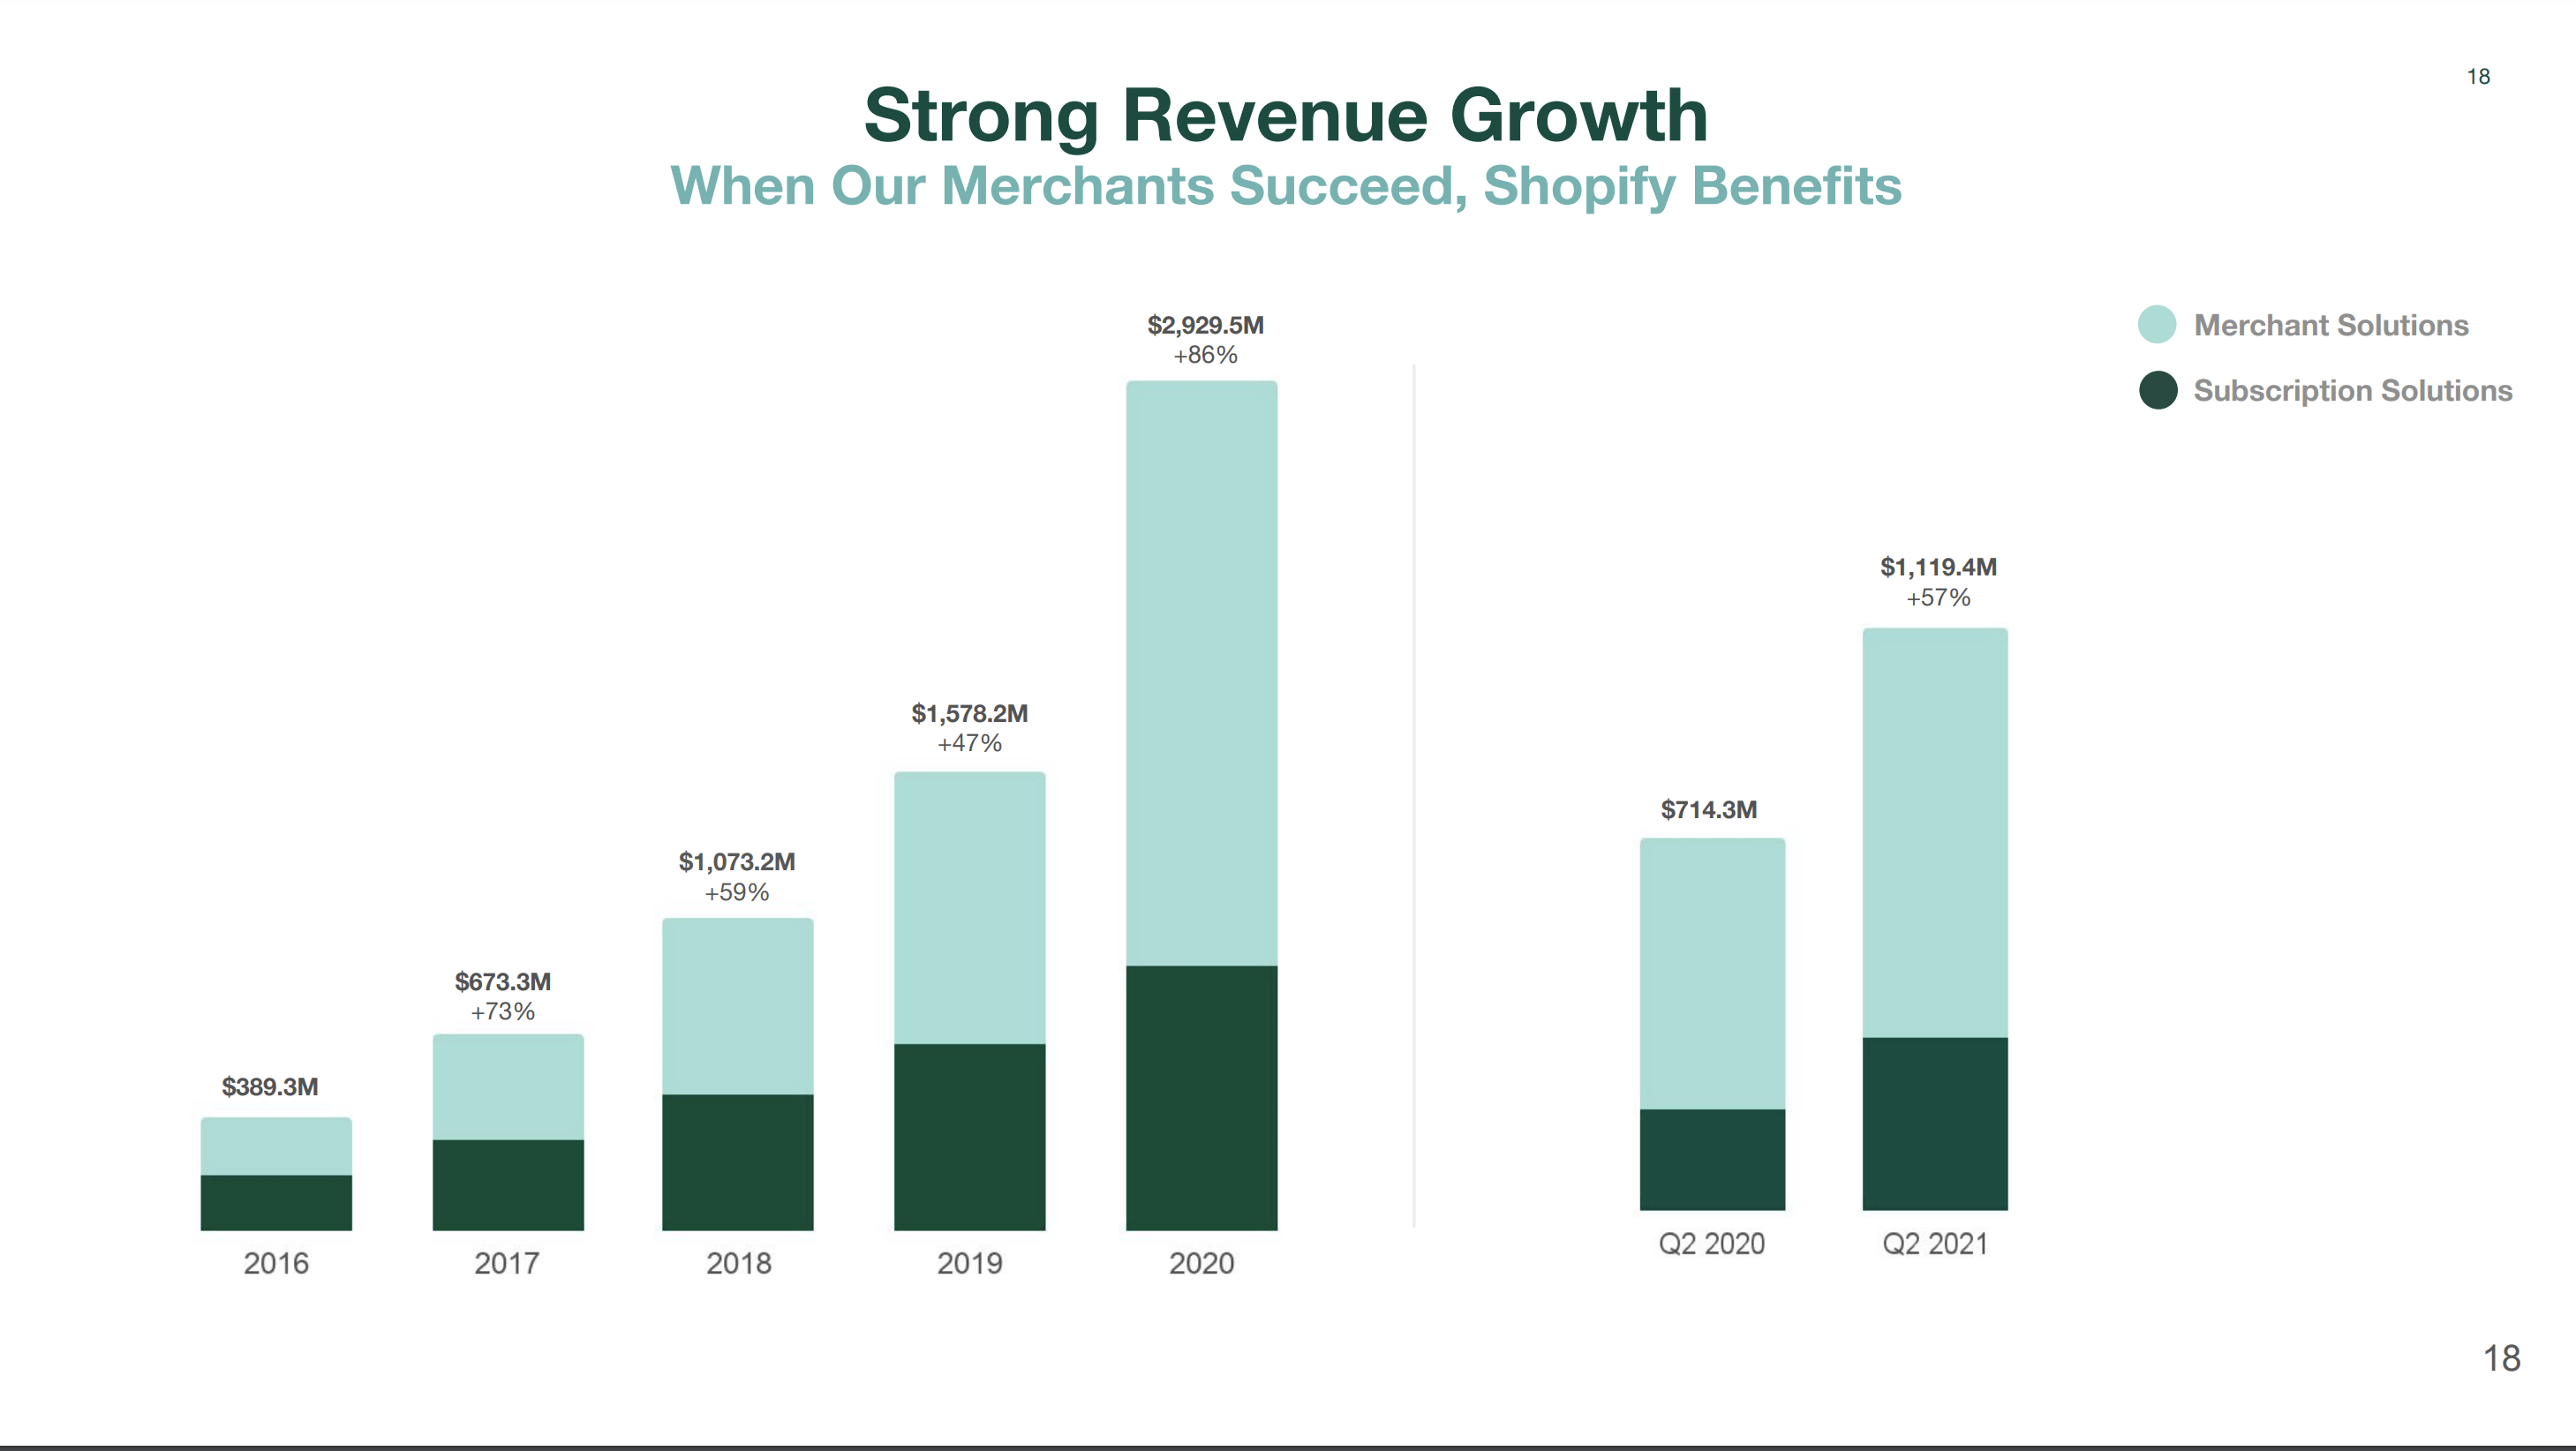Click the Q2 2020 Merchant Solutions bar segment

point(1712,974)
